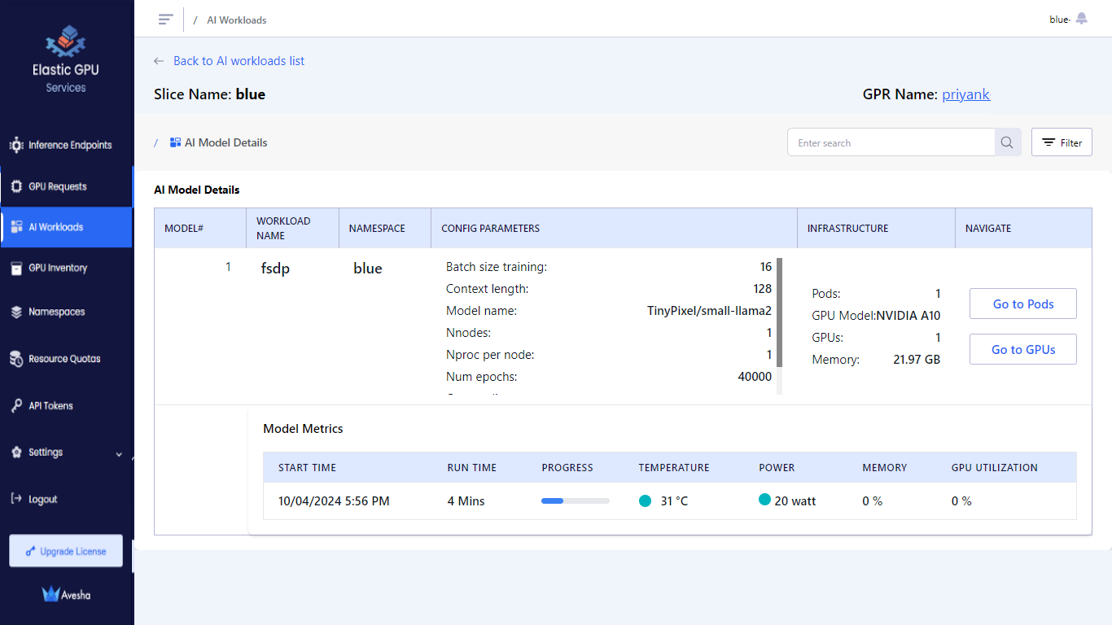Click the back arrow icon
This screenshot has width=1112, height=625.
[x=159, y=61]
